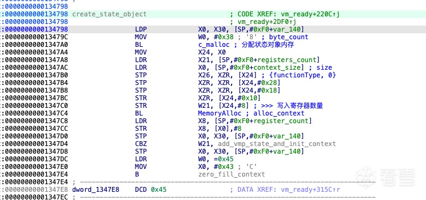Jump to zero_fill_context branch target

point(232,174)
